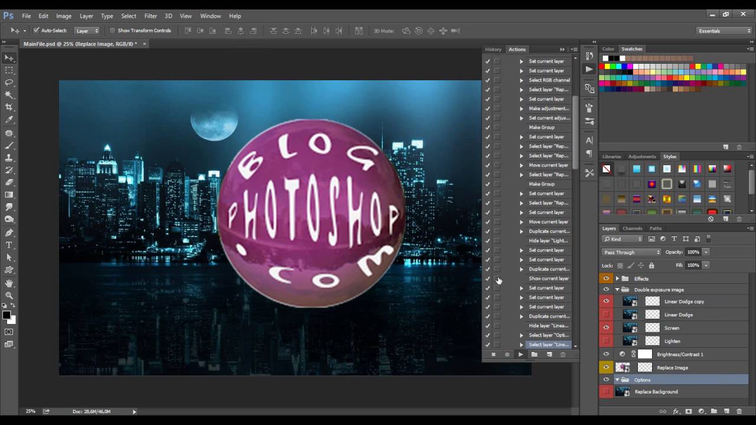Open the Window menu
The height and width of the screenshot is (425, 756).
point(210,16)
